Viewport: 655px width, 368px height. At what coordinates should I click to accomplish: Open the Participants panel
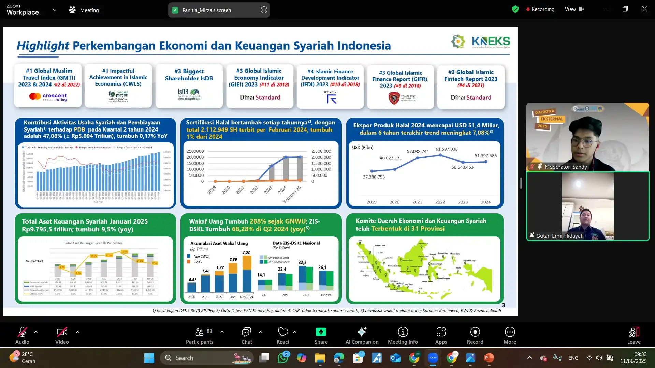point(200,336)
